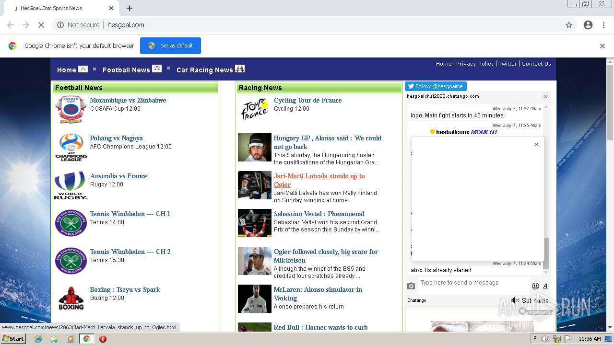The width and height of the screenshot is (614, 345).
Task: Open the chat emoji smiley picker
Action: 535,286
